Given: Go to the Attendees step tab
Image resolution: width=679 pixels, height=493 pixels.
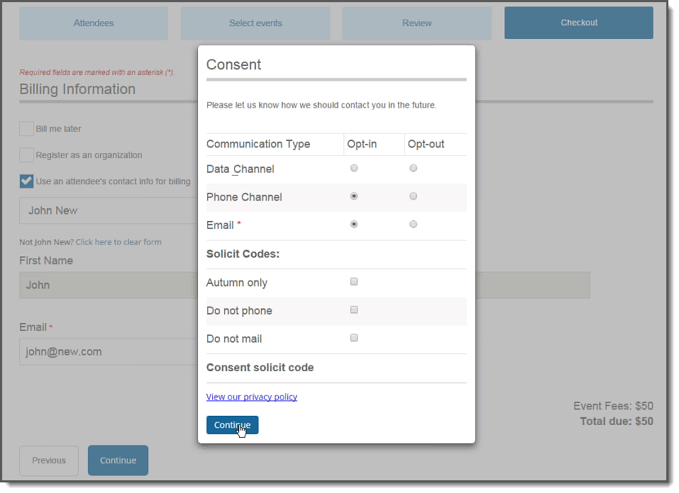Looking at the screenshot, I should (94, 23).
